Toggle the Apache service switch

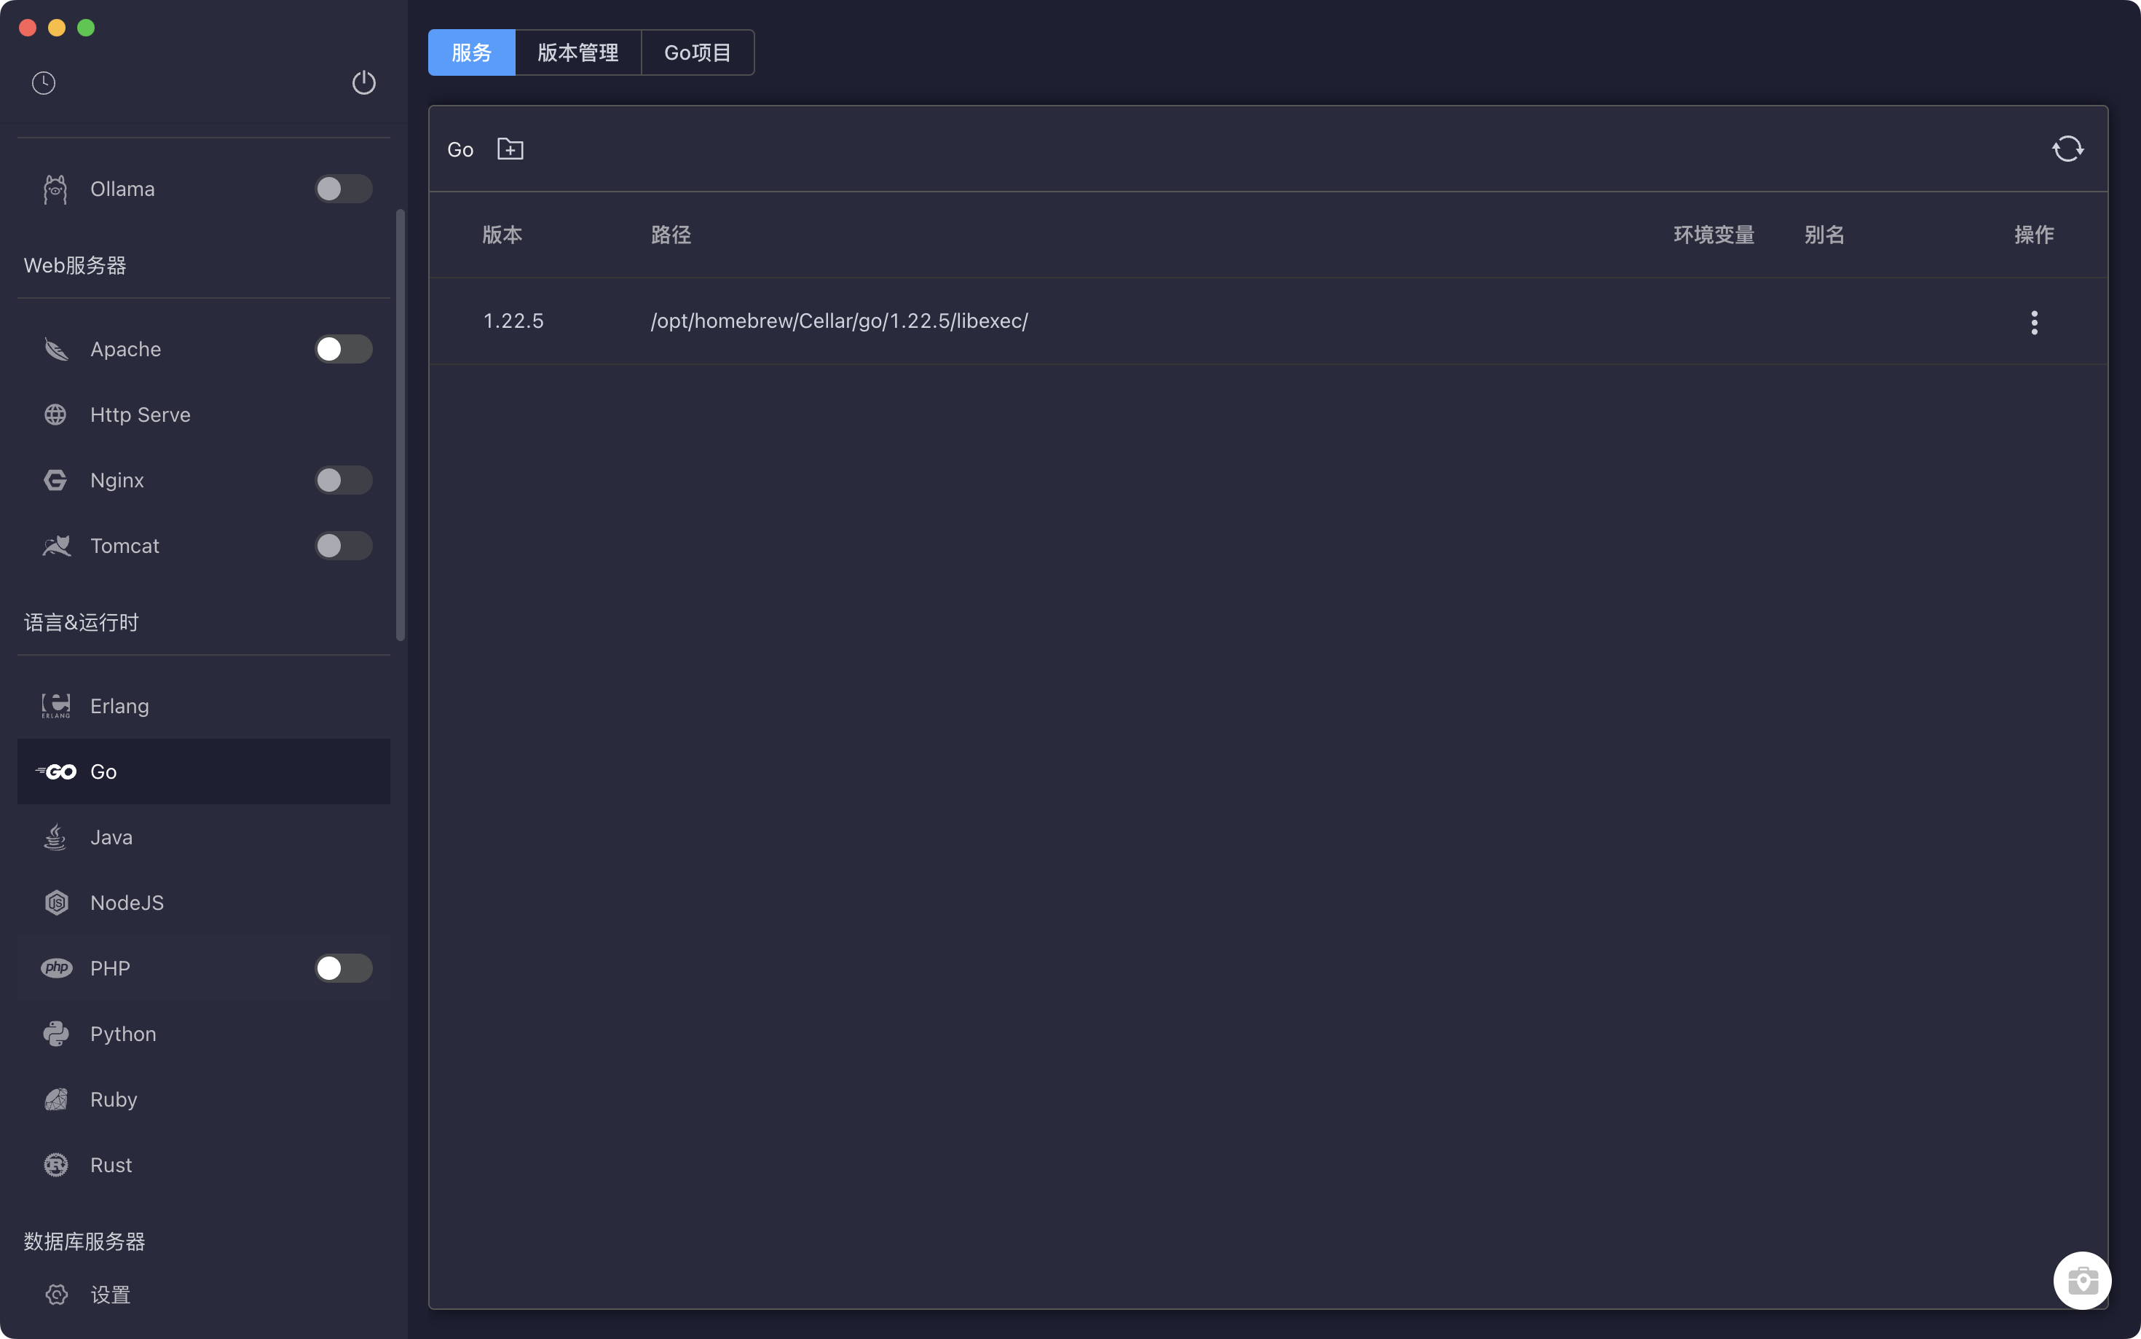[x=344, y=349]
